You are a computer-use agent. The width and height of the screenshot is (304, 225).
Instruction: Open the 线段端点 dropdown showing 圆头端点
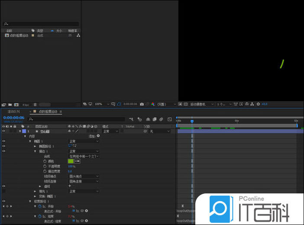point(84,176)
